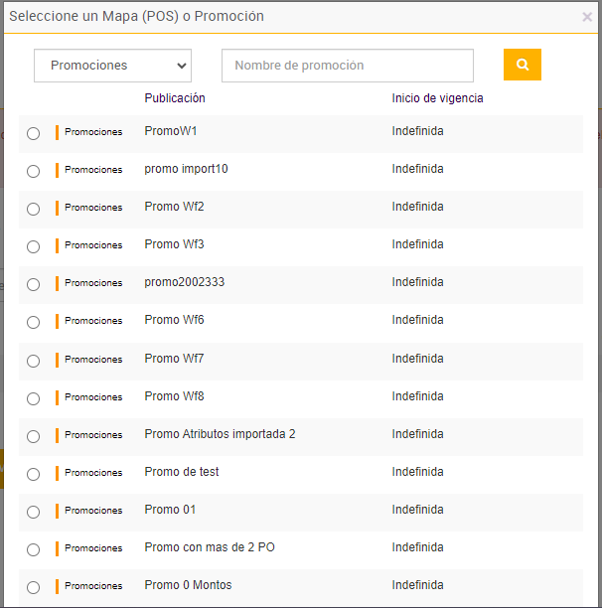Select Promo Atributos importada 2 radio button
Image resolution: width=602 pixels, height=608 pixels.
(x=34, y=436)
